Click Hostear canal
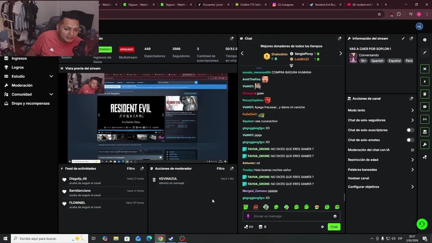The width and height of the screenshot is (432, 243). click(x=358, y=178)
